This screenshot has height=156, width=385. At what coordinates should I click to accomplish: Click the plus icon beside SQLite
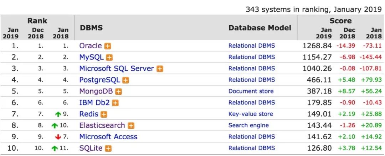(x=109, y=148)
